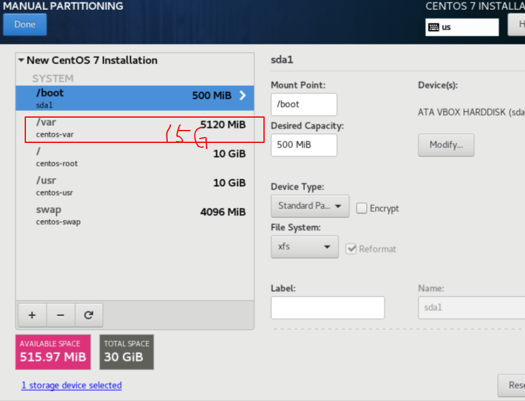Click the Label input field
The height and width of the screenshot is (401, 525).
pos(328,308)
